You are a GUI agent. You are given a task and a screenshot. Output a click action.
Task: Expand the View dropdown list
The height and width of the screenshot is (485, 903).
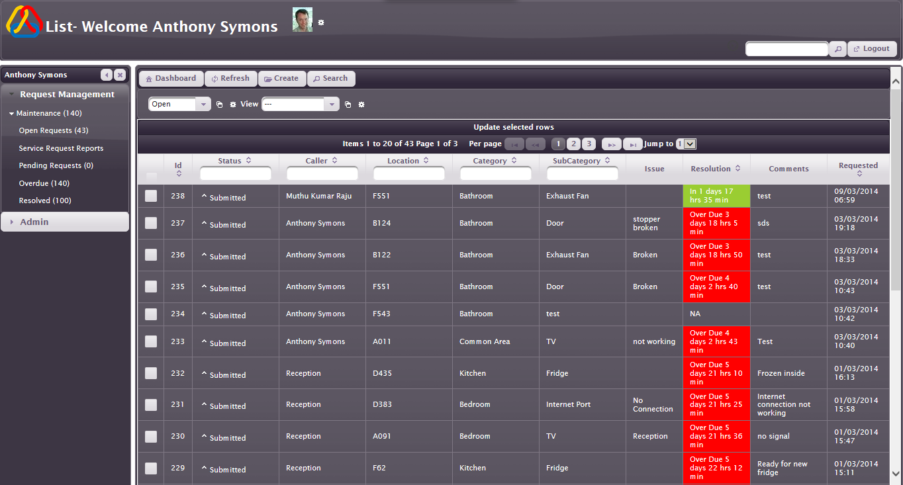(x=332, y=105)
